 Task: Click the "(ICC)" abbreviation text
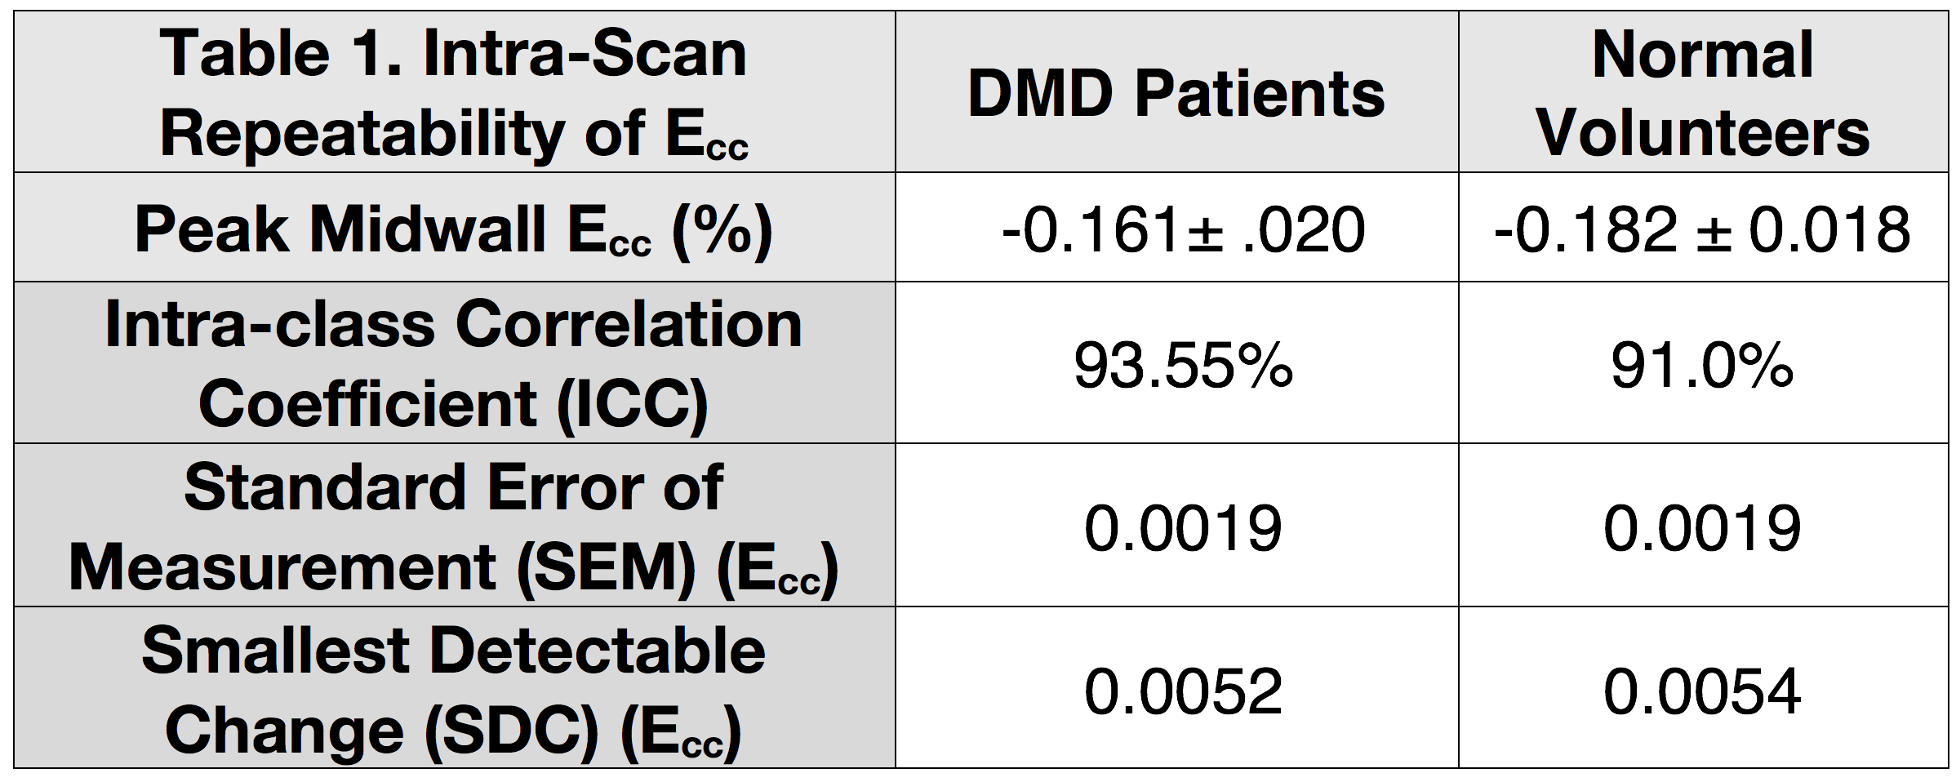click(632, 405)
